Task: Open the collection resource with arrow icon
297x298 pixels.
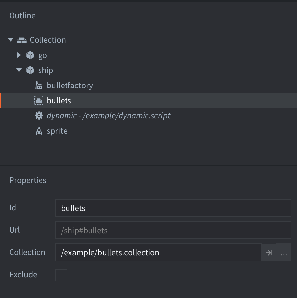Action: (269, 253)
